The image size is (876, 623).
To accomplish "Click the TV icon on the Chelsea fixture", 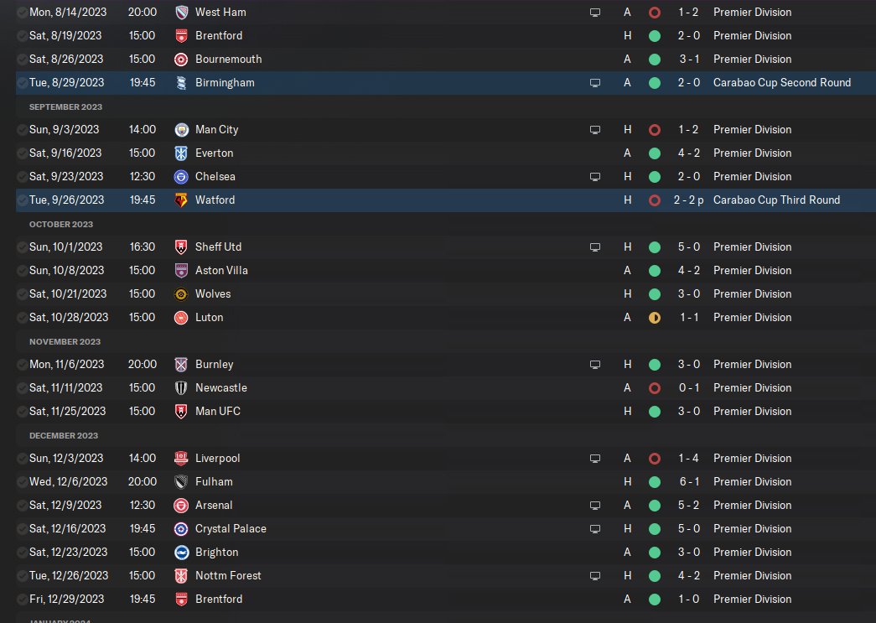I will coord(595,177).
